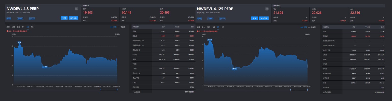This screenshot has height=101, width=392.
Task: Click the 42.6 peak marker on left chart
Action: point(19,42)
